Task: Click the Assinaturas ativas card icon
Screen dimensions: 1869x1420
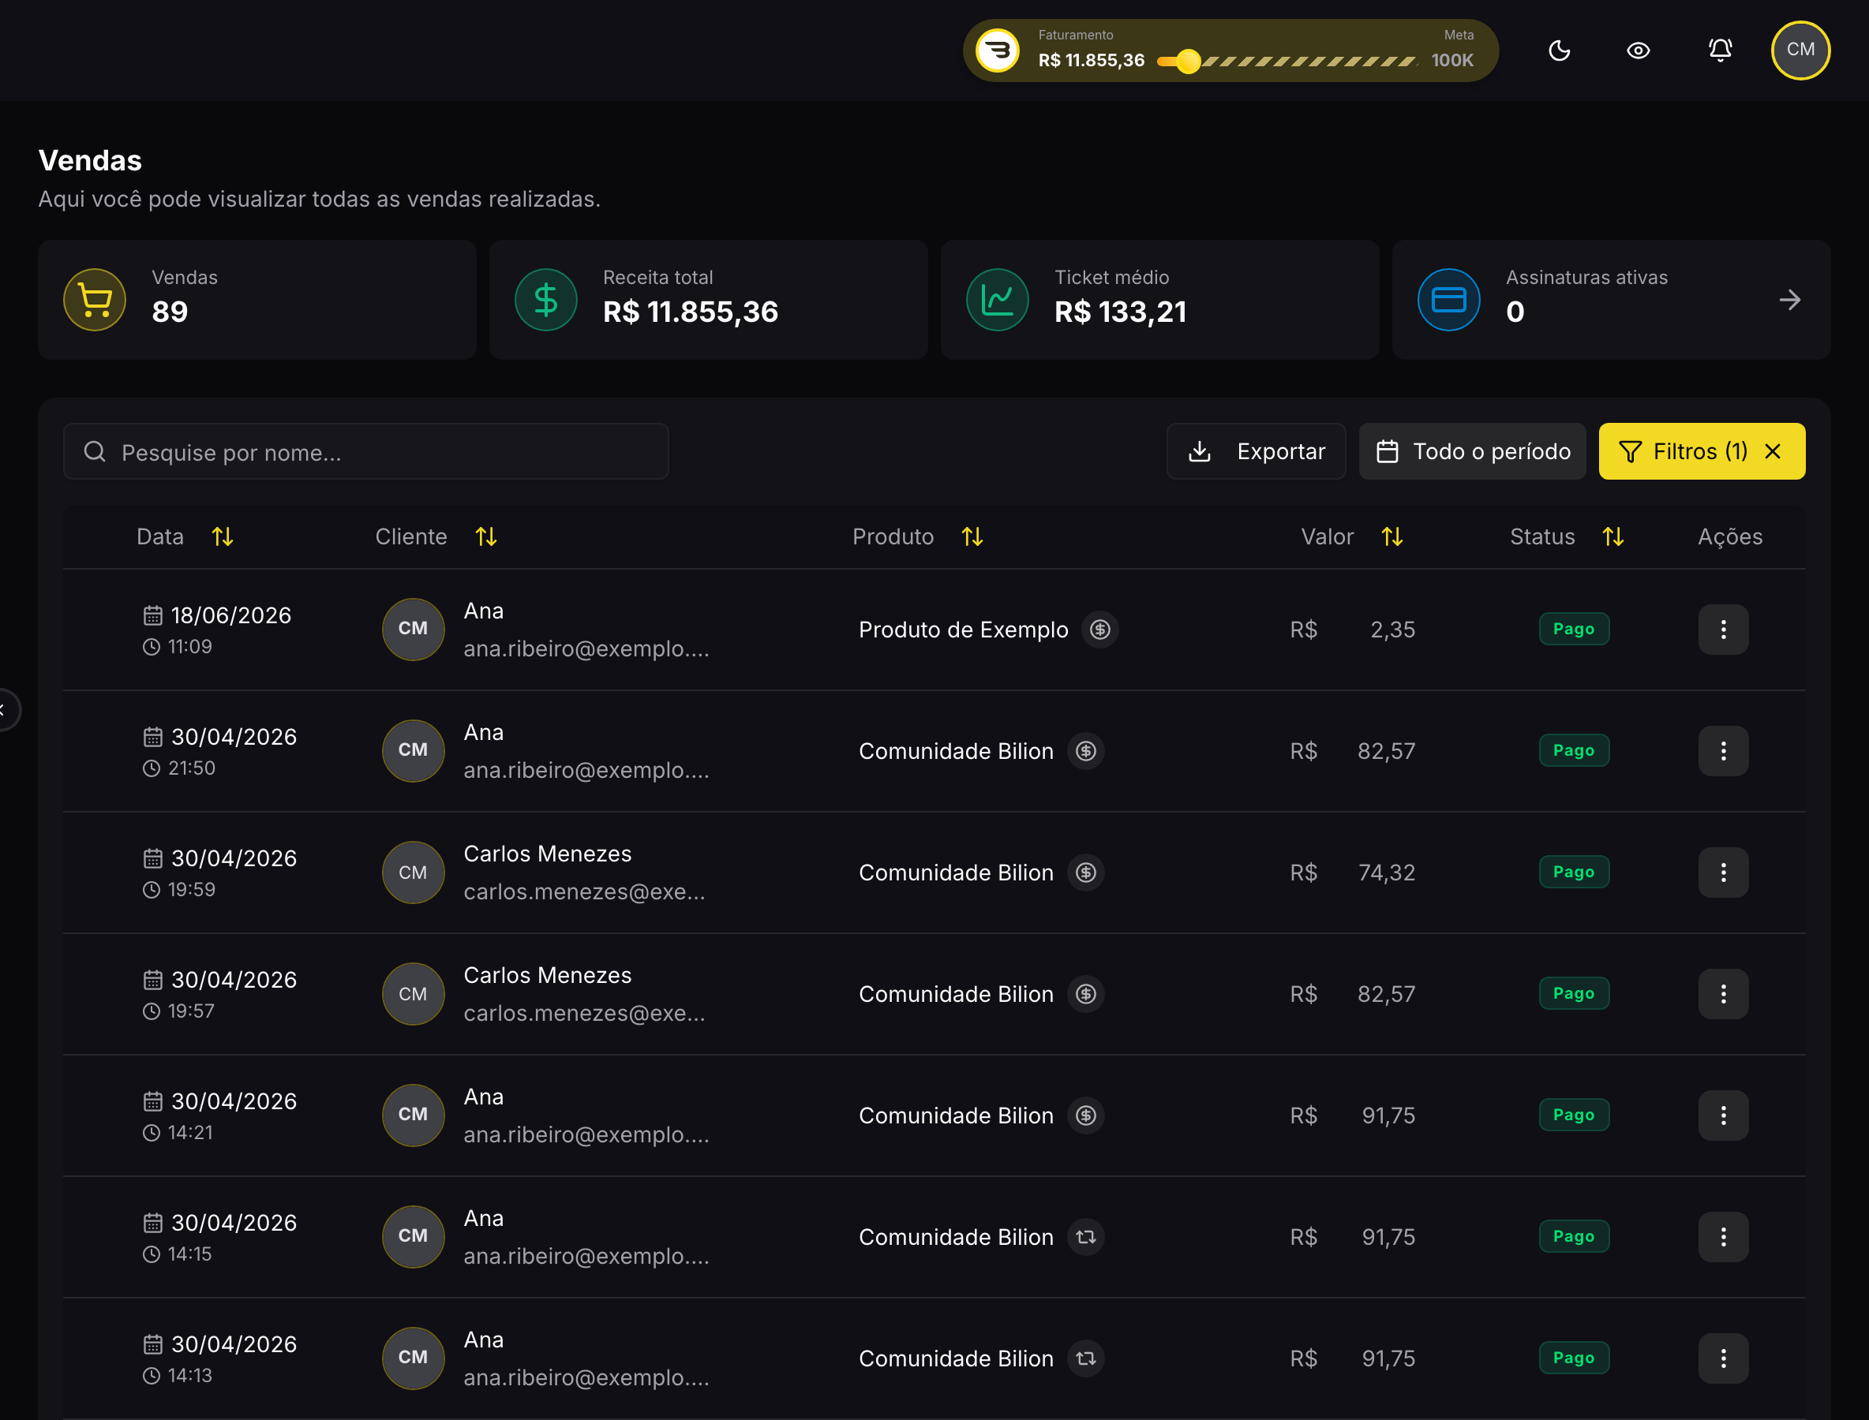Action: point(1448,299)
